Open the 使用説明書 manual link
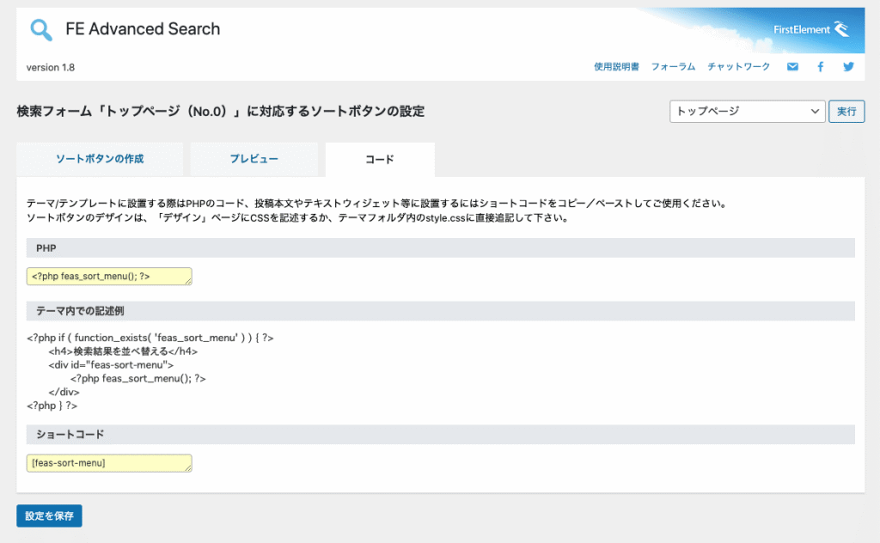Screen dimensions: 880x543 (616, 67)
